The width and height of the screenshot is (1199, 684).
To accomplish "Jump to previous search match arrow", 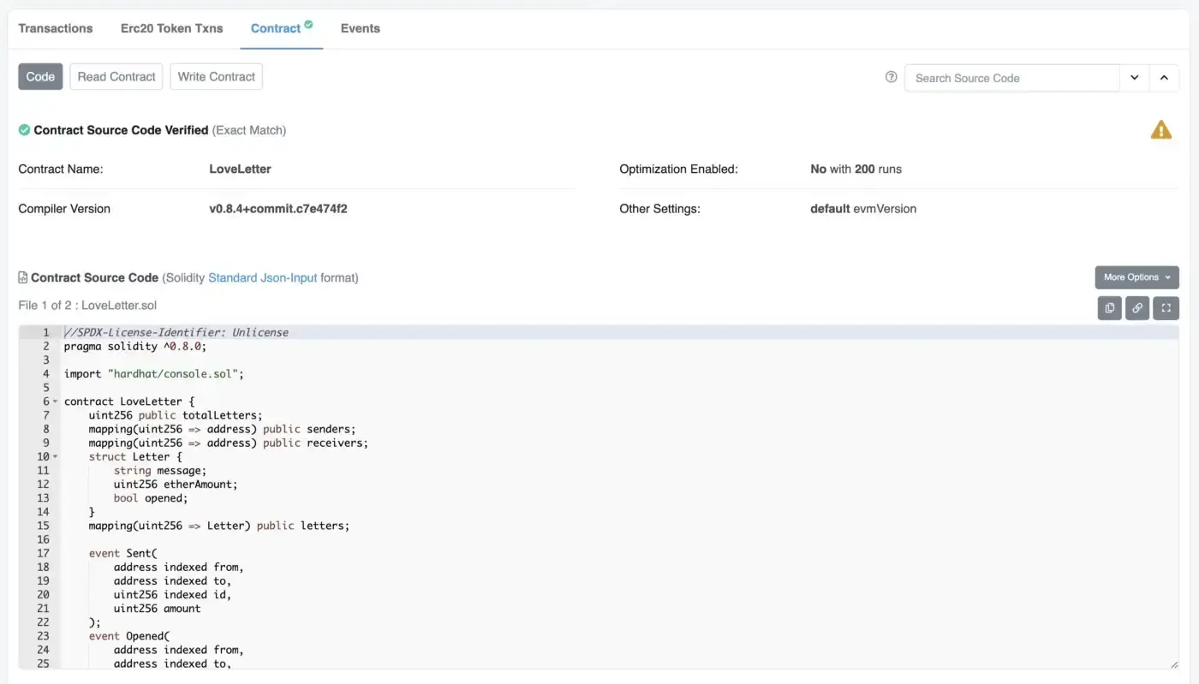I will [1164, 78].
